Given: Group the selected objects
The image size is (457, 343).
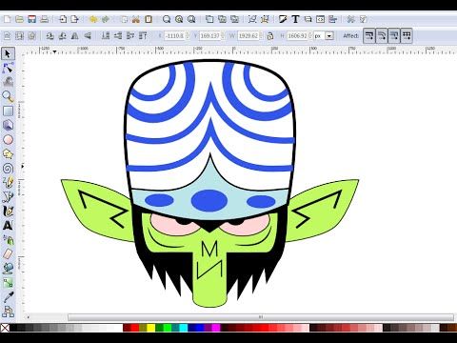Looking at the screenshot, I should 252,20.
